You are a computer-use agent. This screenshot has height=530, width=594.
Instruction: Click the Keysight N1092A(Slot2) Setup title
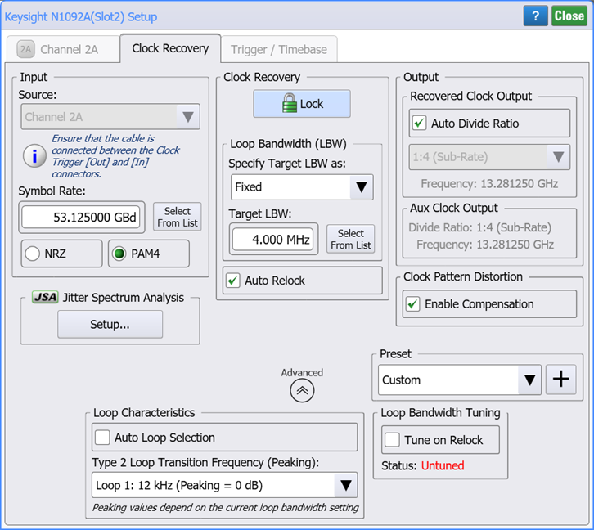[81, 16]
